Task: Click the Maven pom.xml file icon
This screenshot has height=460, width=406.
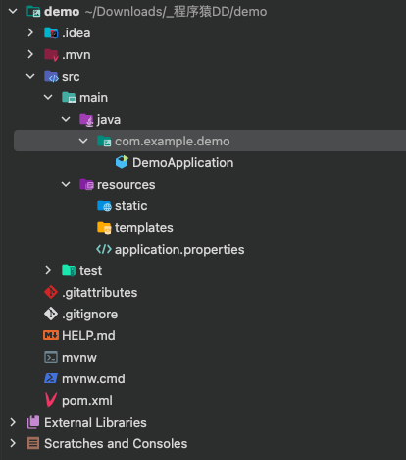Action: [x=51, y=400]
